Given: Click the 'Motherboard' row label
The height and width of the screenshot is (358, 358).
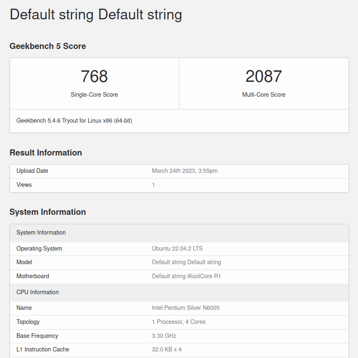Looking at the screenshot, I should [x=33, y=276].
